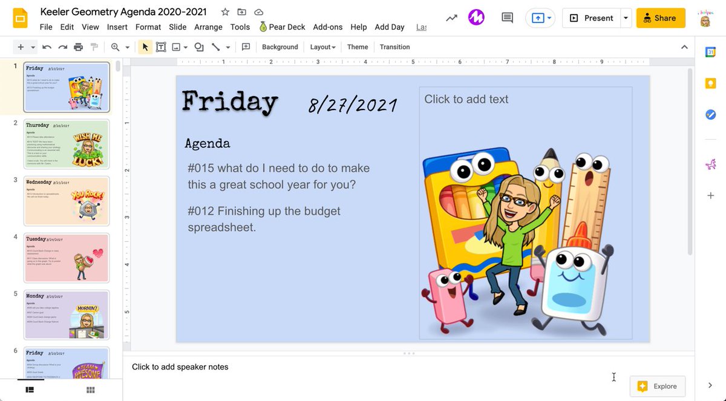
Task: Click the Explore button
Action: tap(658, 386)
